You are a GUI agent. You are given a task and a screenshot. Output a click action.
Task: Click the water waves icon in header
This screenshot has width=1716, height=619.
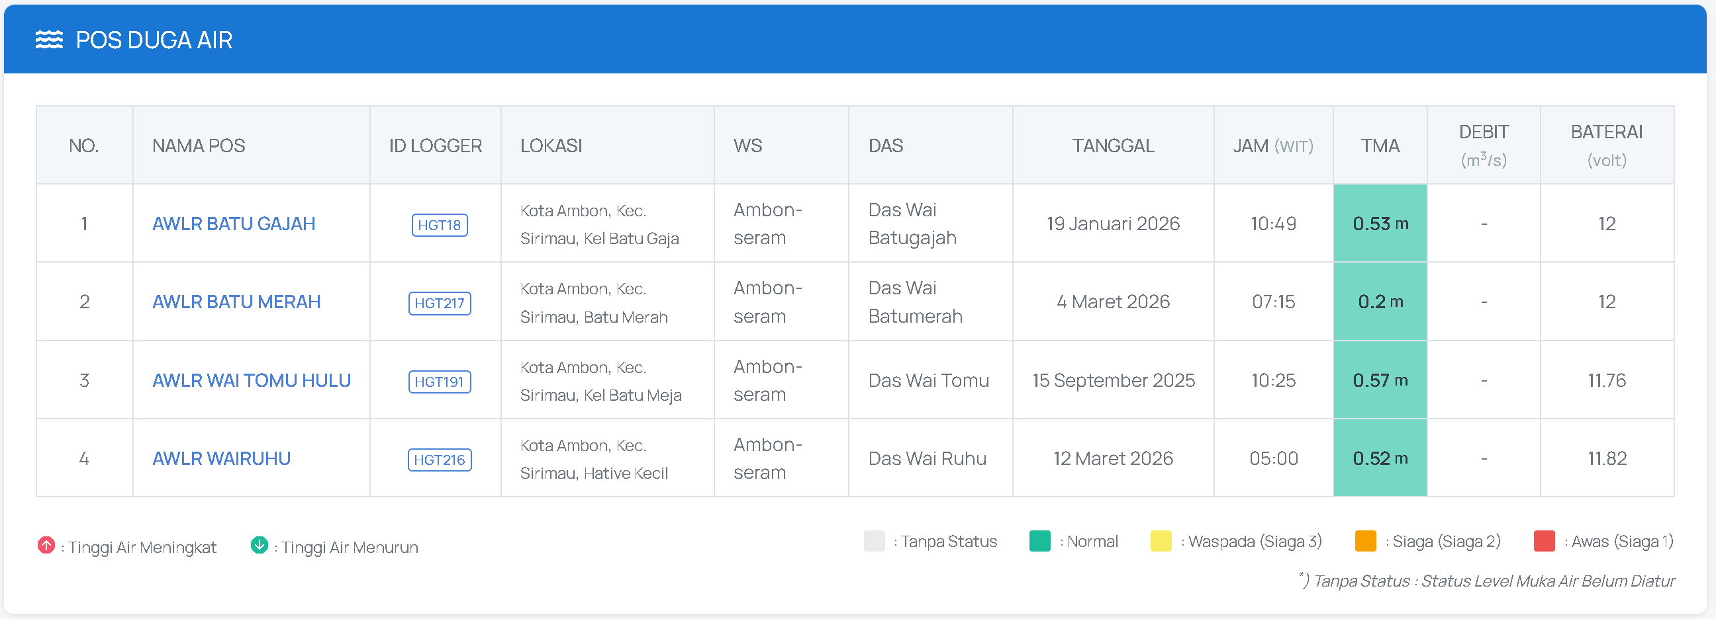pos(49,40)
